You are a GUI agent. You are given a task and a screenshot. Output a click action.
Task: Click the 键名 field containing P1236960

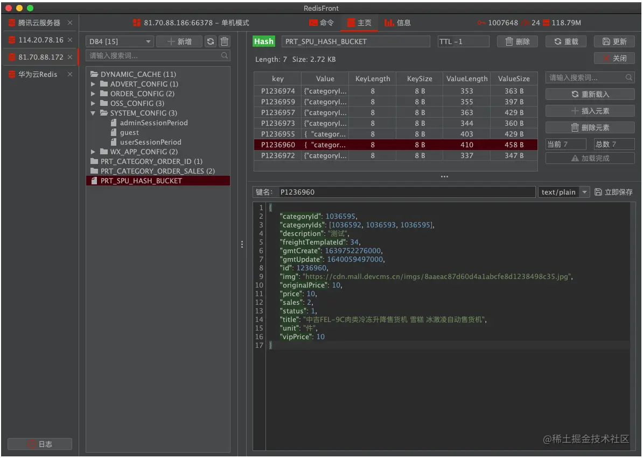click(407, 192)
